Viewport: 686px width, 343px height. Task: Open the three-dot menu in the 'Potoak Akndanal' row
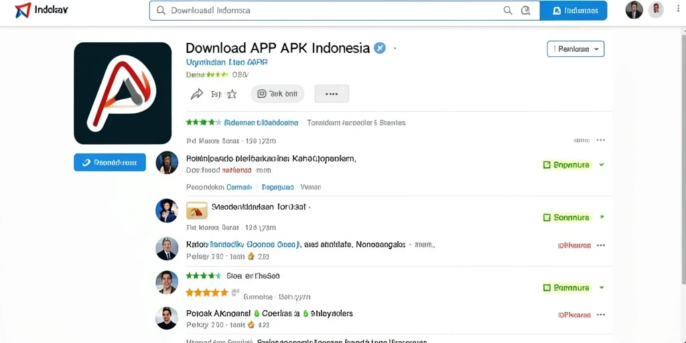601,315
